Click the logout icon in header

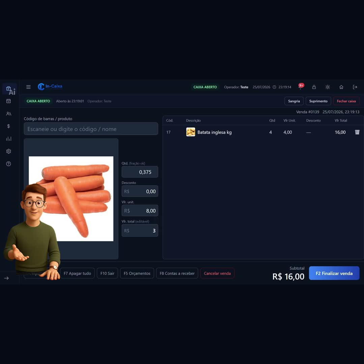(x=355, y=87)
